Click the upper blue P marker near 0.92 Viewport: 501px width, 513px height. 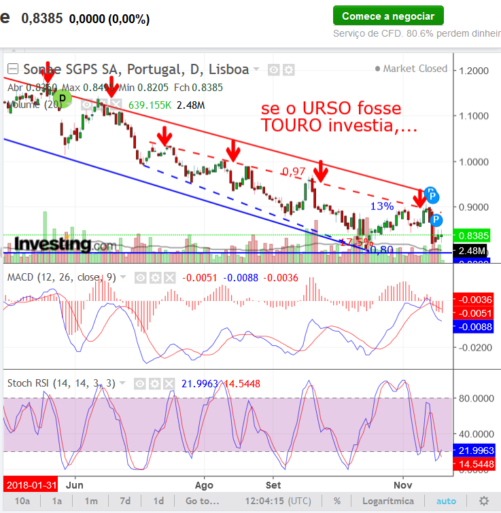pos(432,196)
